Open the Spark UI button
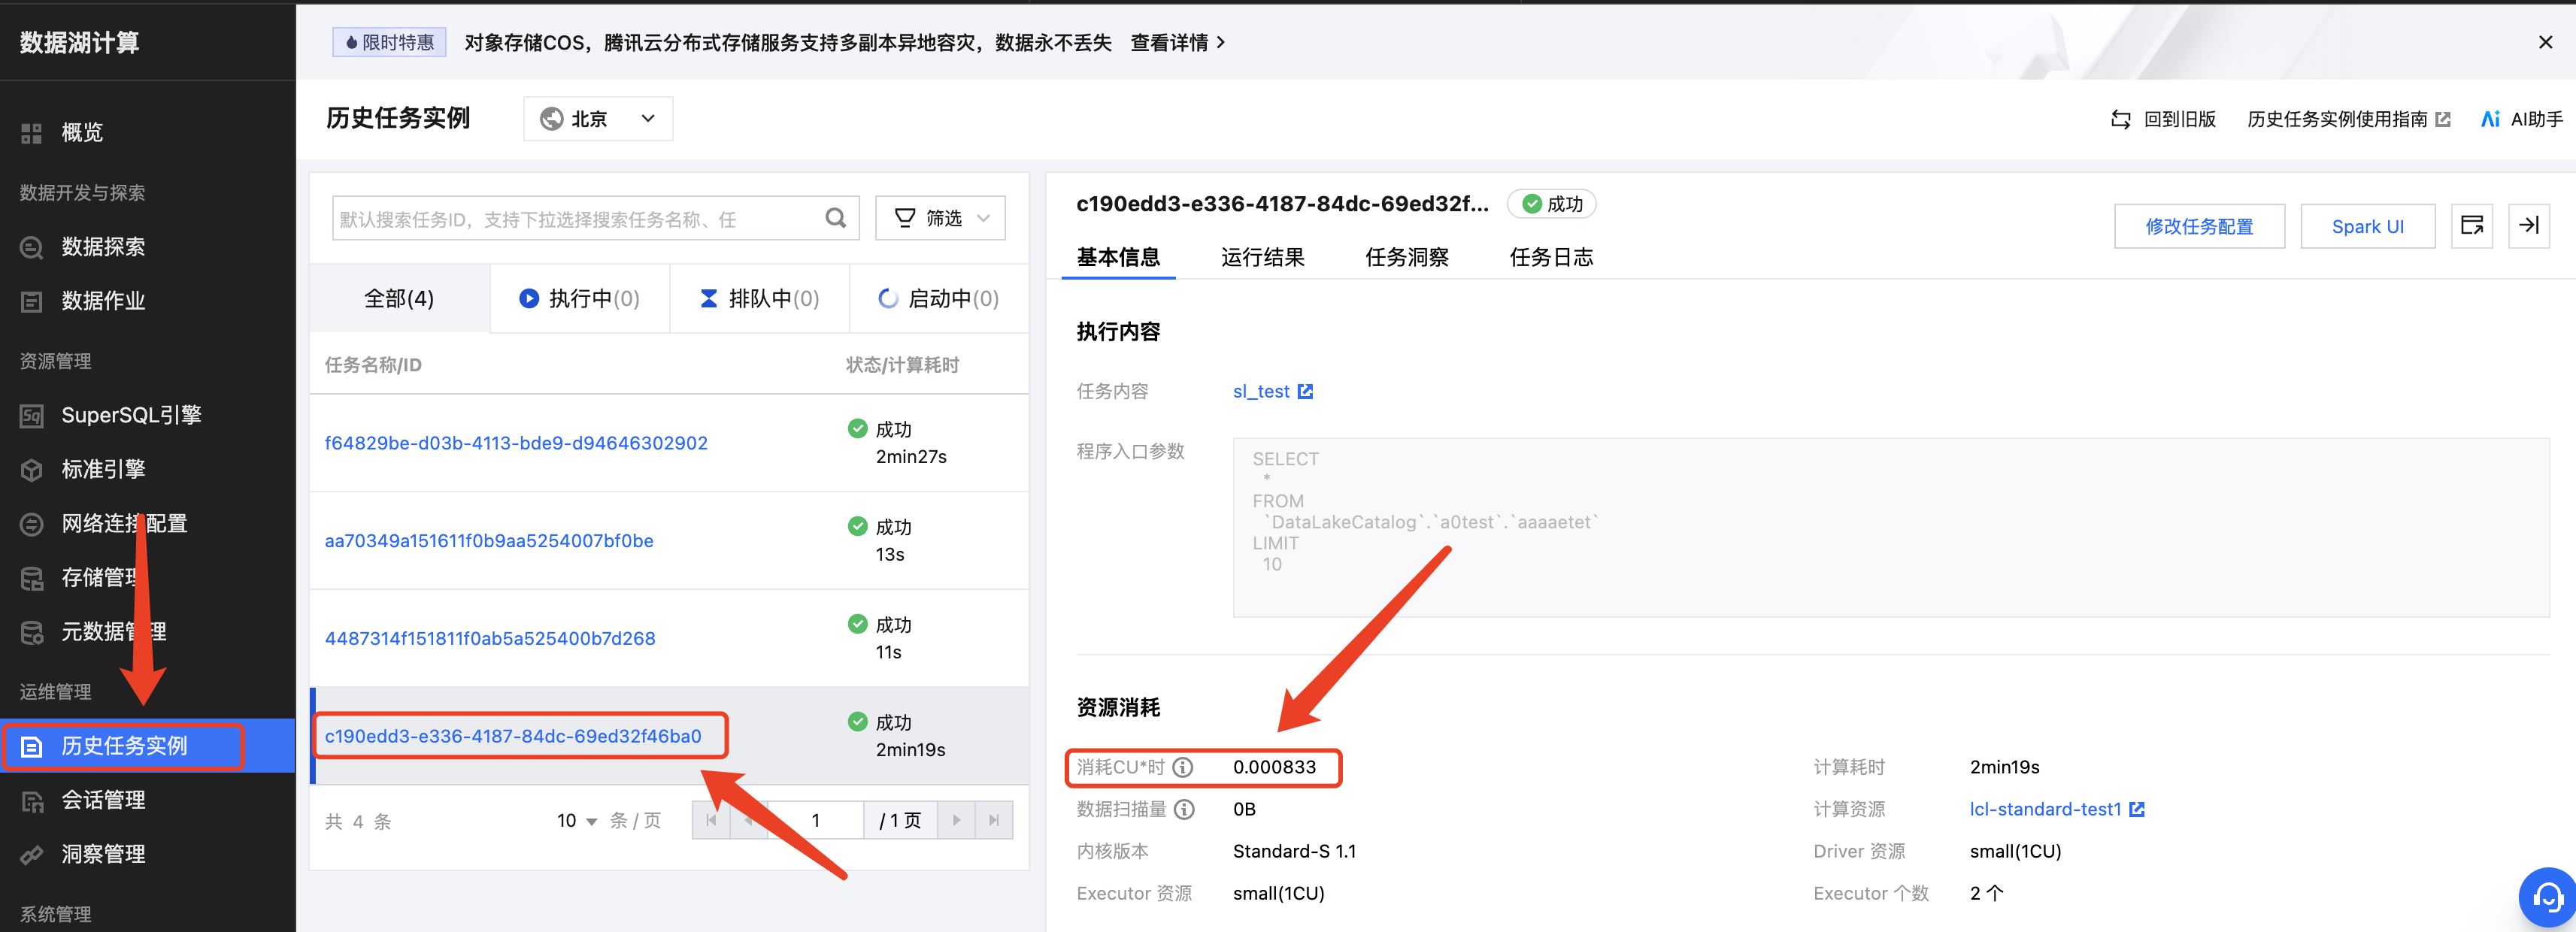This screenshot has height=932, width=2576. point(2366,226)
